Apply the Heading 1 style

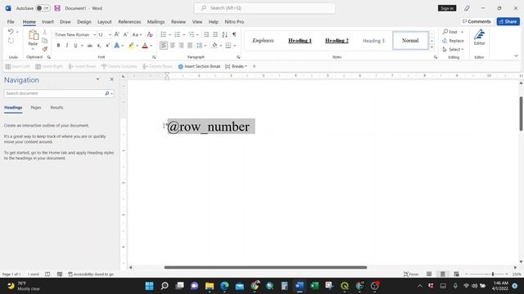pos(300,40)
